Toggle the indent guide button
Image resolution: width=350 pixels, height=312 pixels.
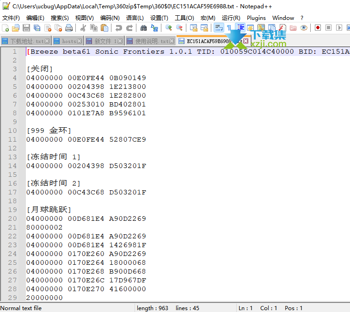pos(240,28)
